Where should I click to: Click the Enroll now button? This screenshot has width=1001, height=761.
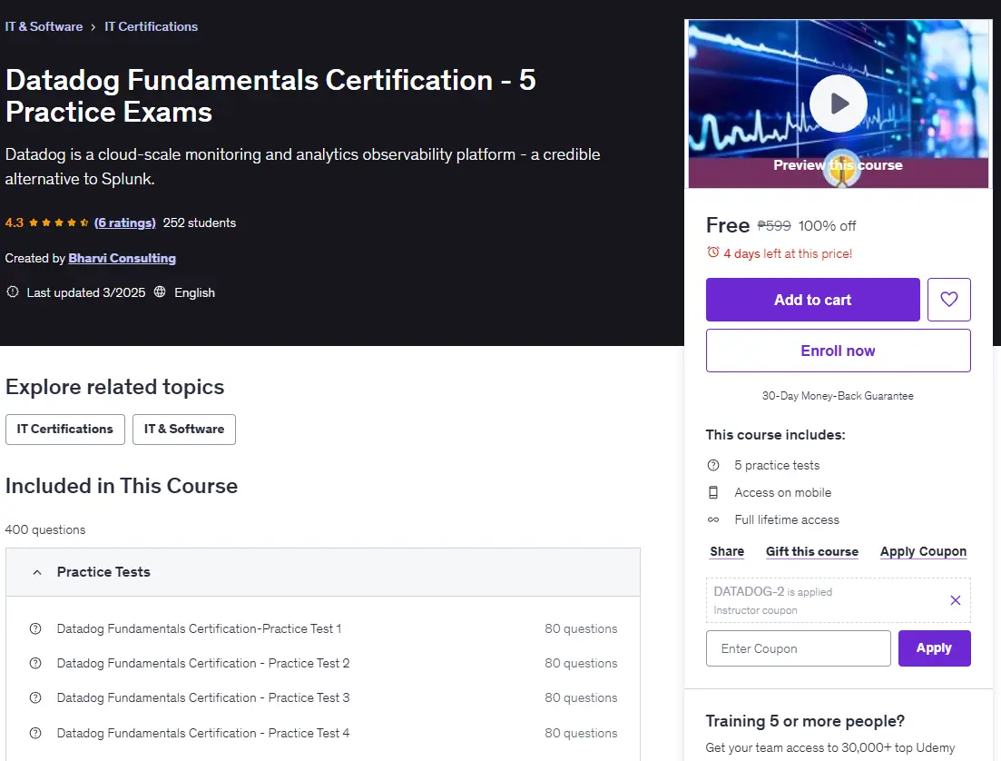(839, 351)
